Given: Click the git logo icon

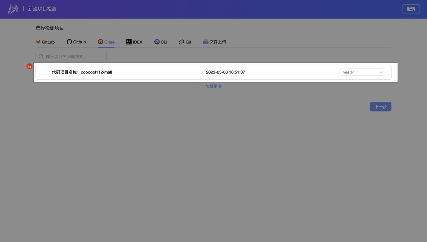Looking at the screenshot, I should coord(181,42).
